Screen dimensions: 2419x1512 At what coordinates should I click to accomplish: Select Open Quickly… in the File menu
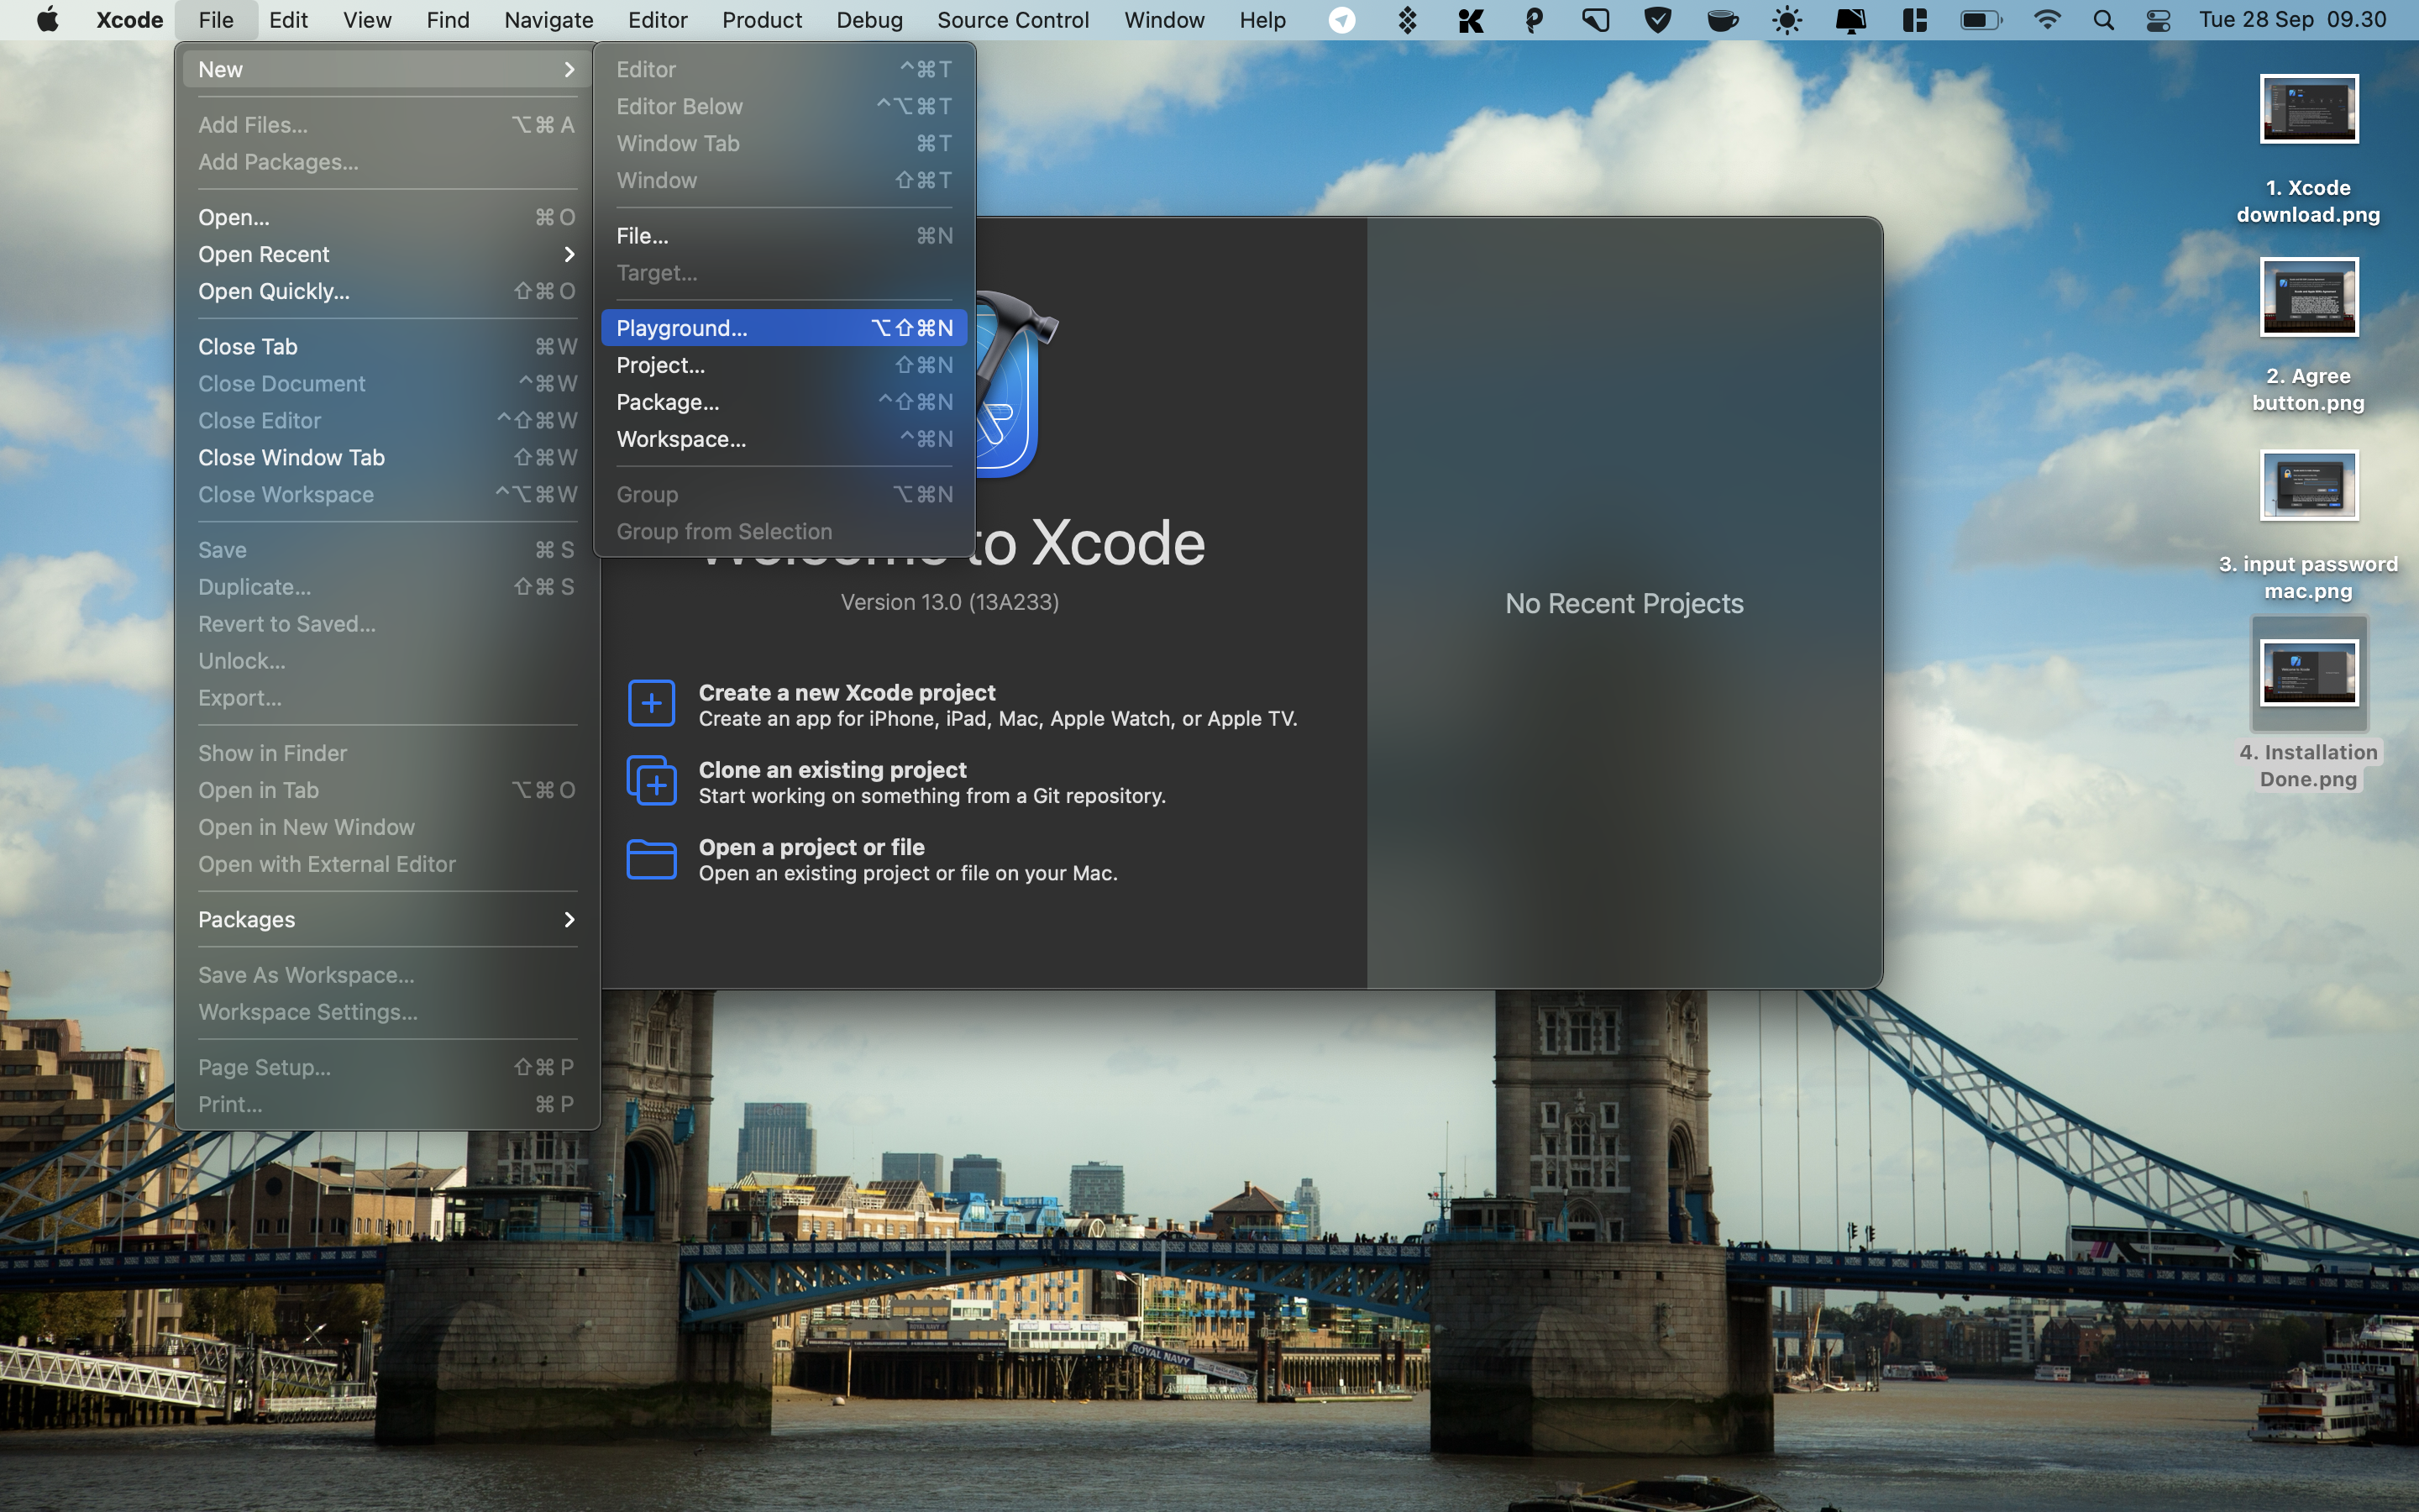(388, 291)
